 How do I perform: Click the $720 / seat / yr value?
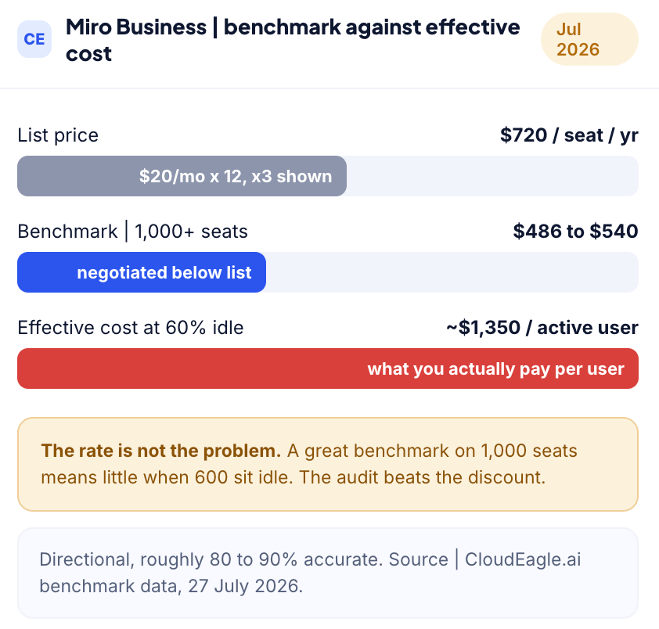click(x=569, y=135)
